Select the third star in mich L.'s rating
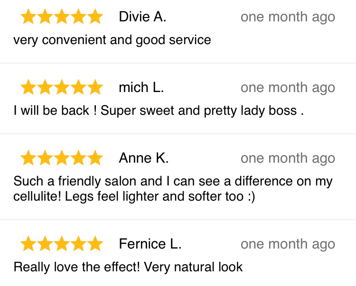Image resolution: width=356 pixels, height=286 pixels. pyautogui.click(x=62, y=87)
